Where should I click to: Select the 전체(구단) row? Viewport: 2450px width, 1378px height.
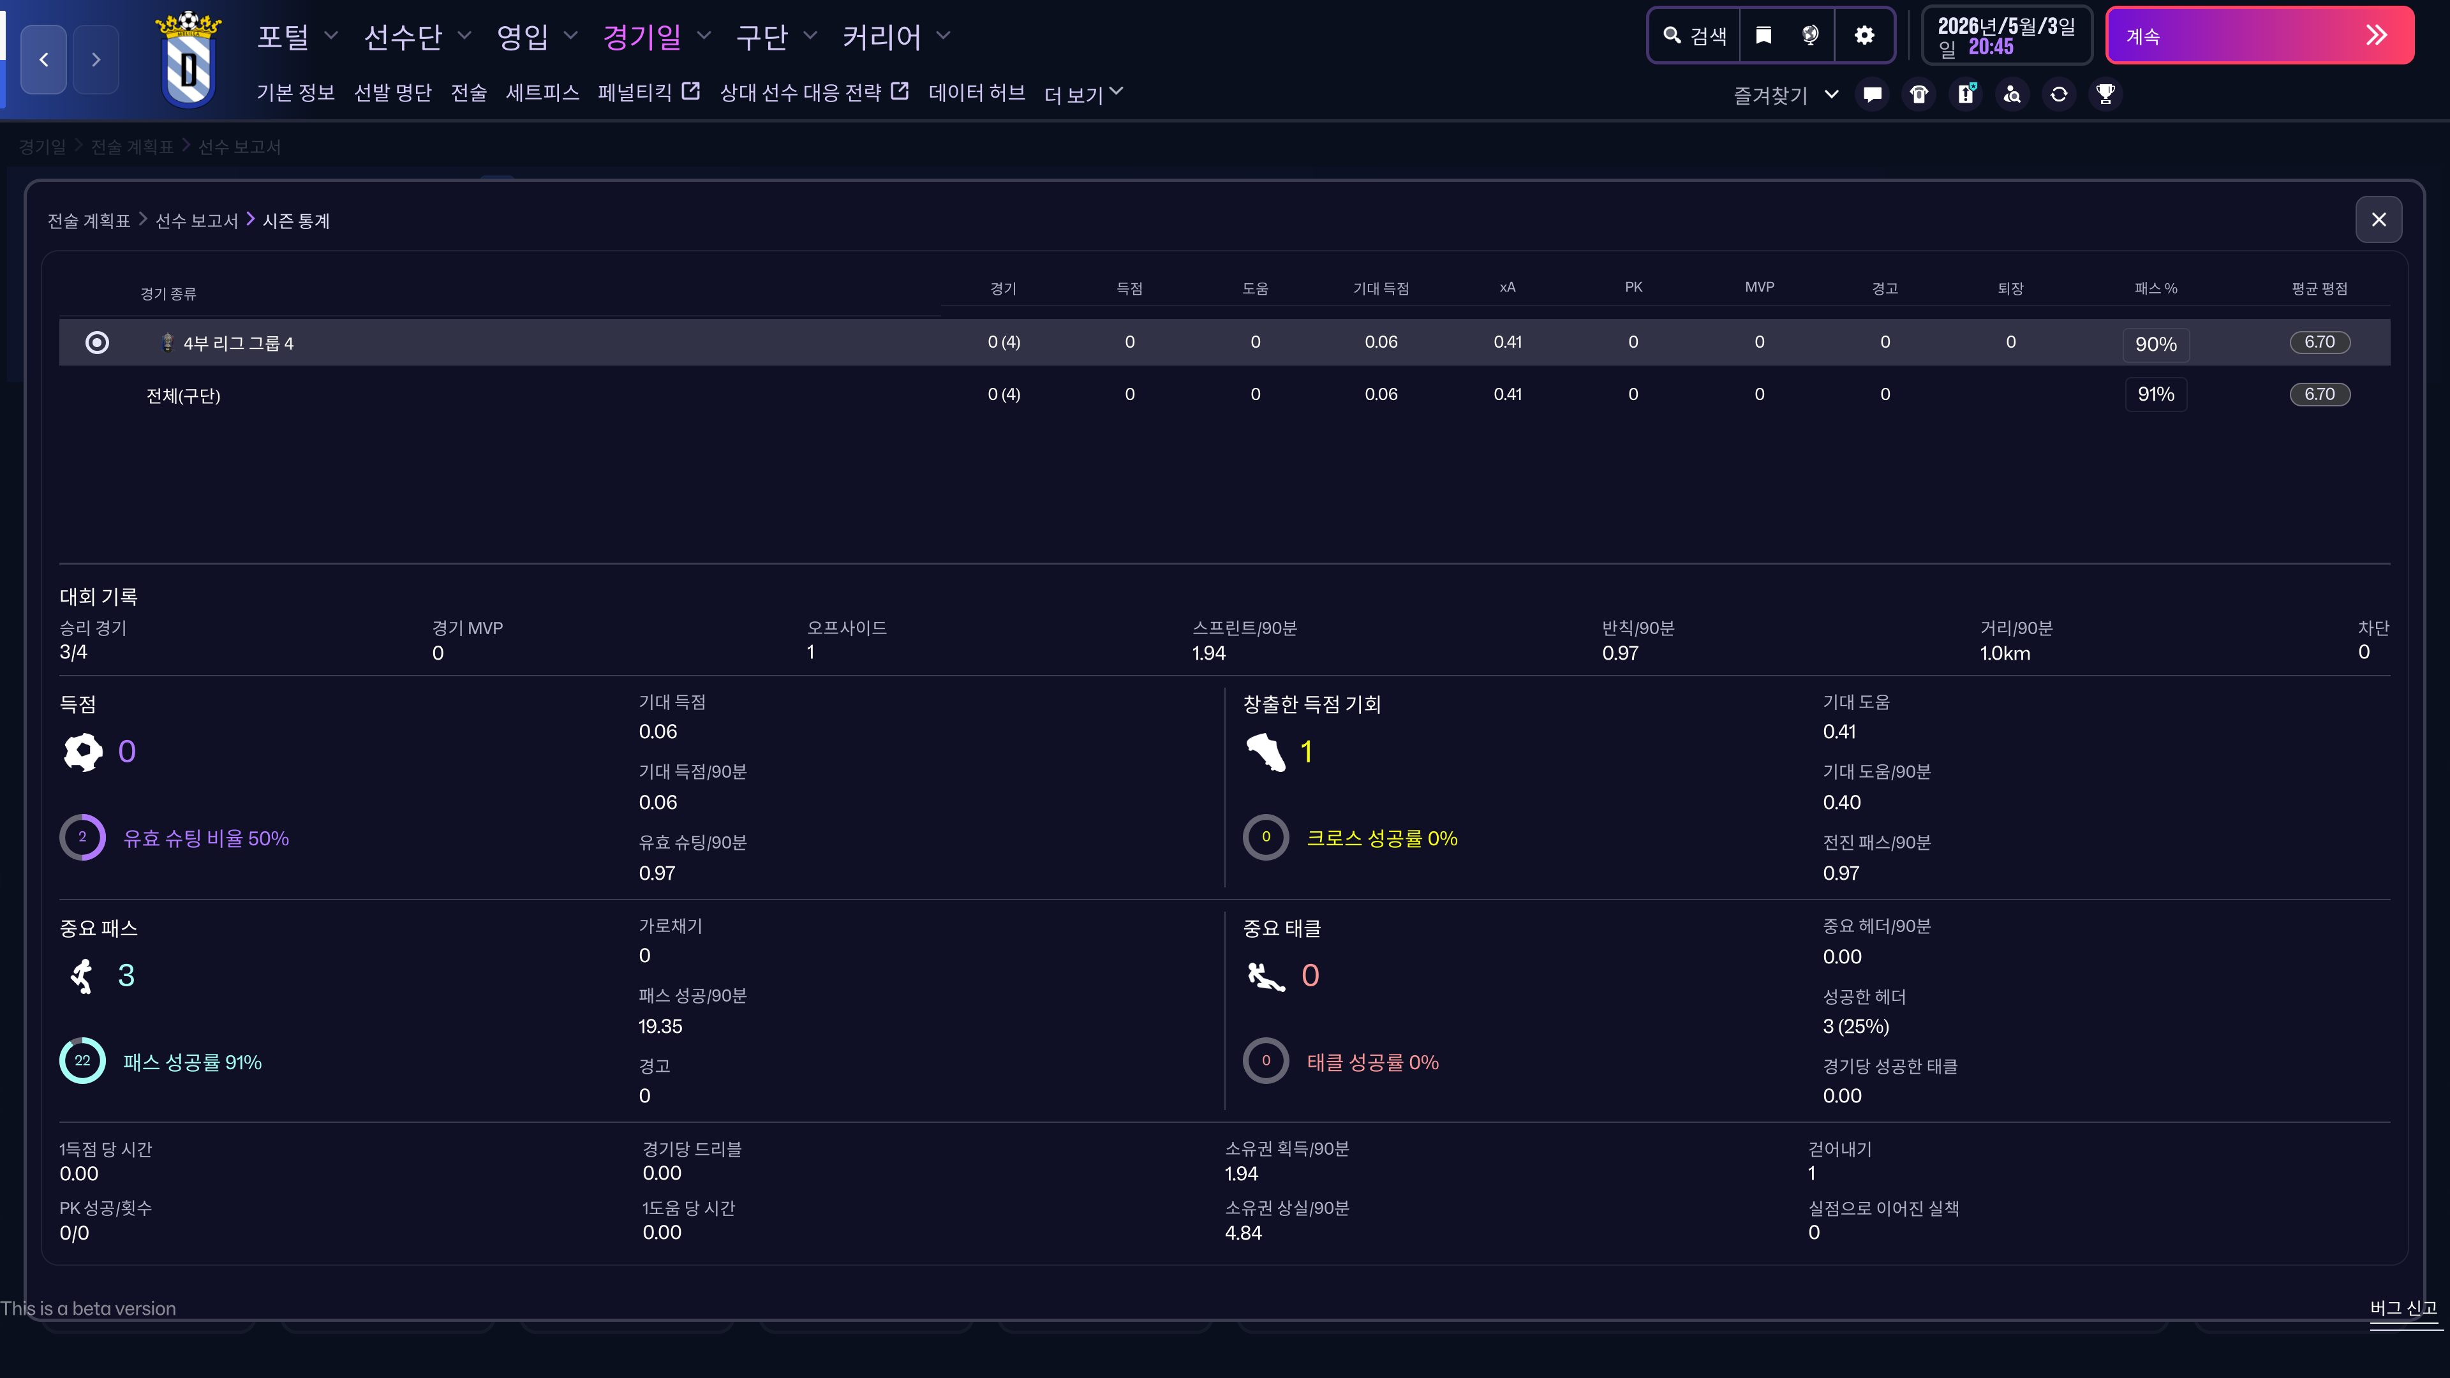point(182,396)
